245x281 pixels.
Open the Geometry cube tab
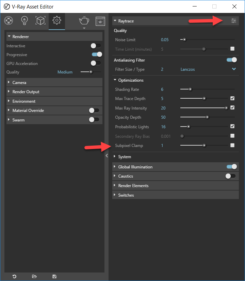click(40, 21)
